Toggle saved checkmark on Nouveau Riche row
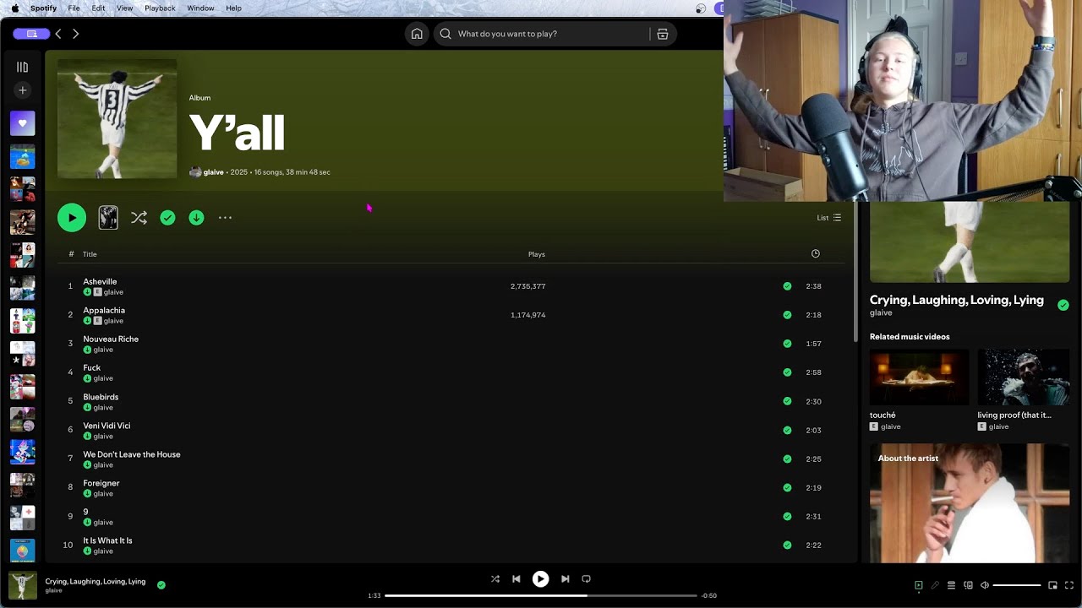 788,344
